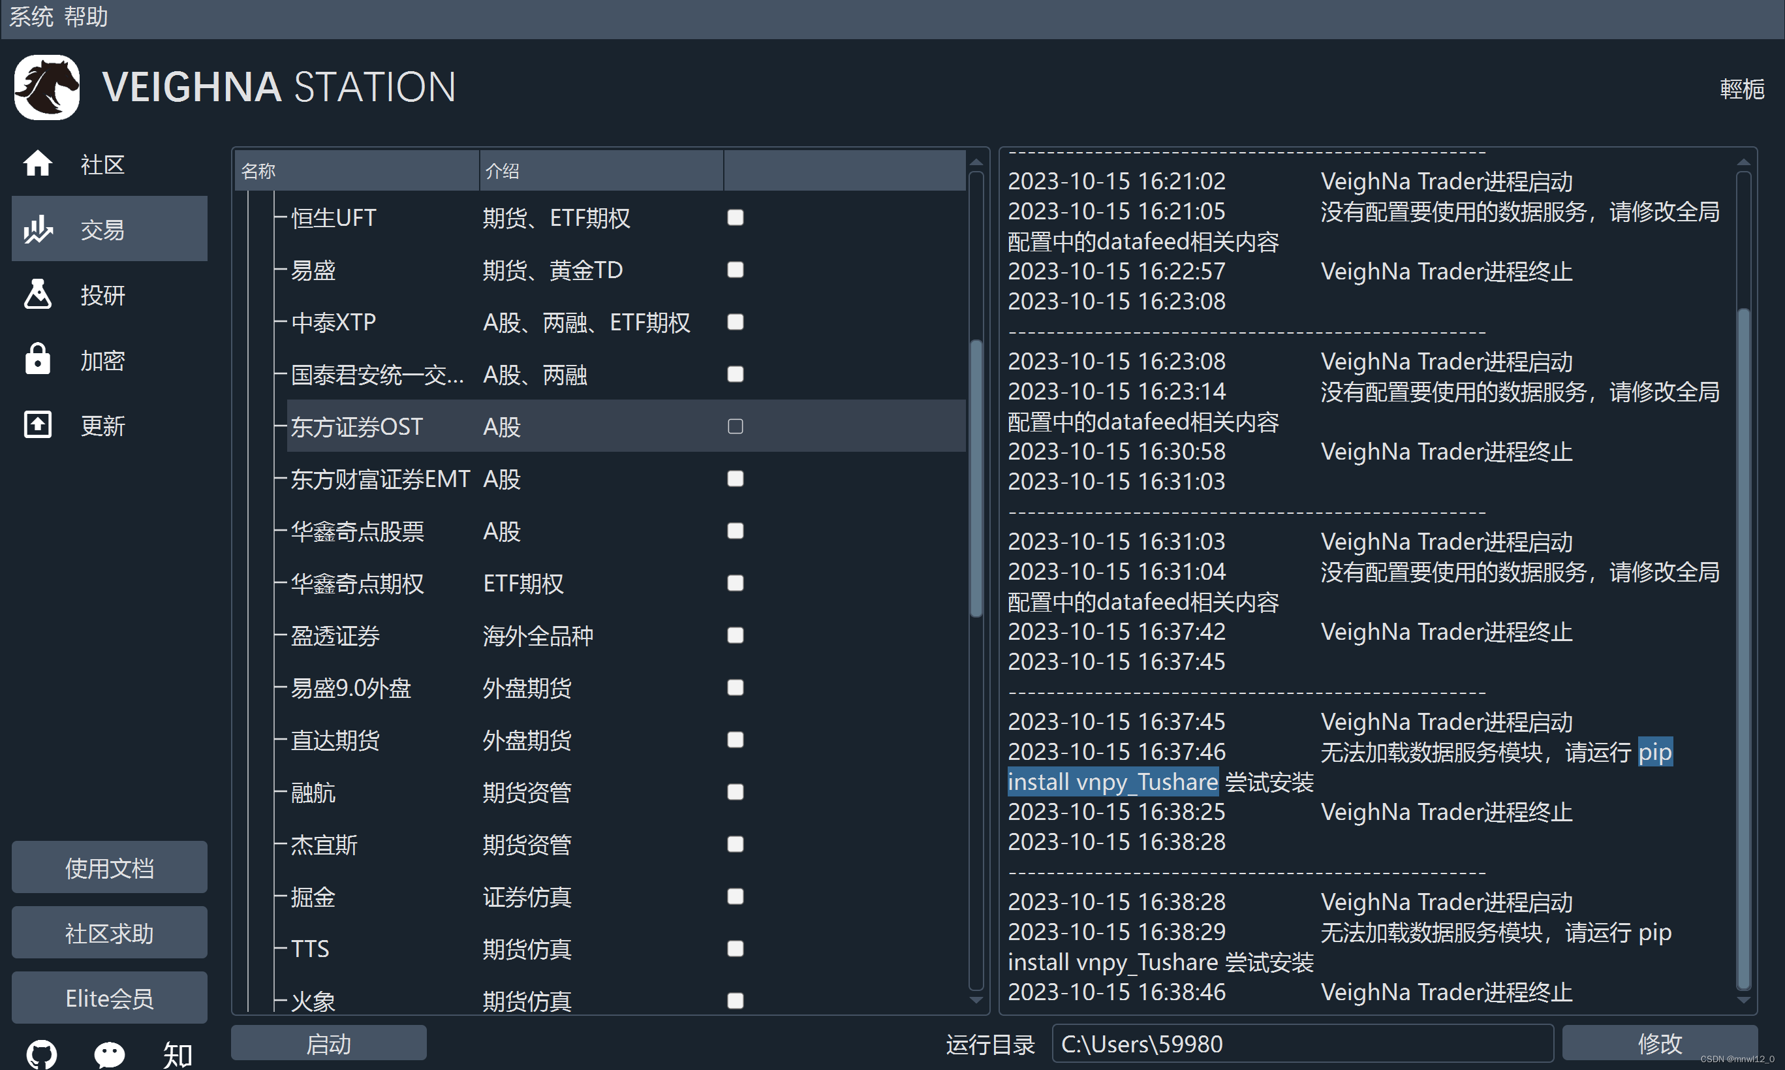Open the 系统 menu
Viewport: 1785px width, 1070px height.
(31, 16)
